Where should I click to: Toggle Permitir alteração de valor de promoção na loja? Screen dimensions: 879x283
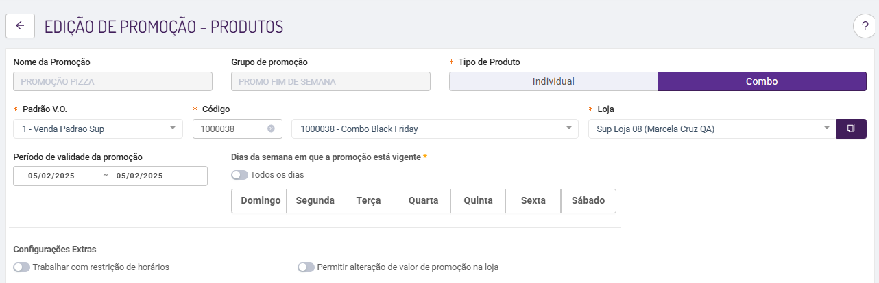[x=306, y=267]
